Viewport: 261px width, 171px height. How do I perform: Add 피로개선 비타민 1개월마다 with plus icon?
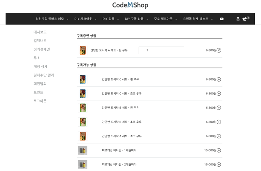click(x=219, y=150)
